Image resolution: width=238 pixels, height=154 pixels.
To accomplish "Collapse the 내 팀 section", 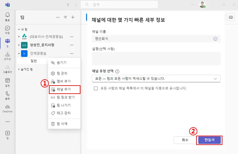I will (19, 29).
